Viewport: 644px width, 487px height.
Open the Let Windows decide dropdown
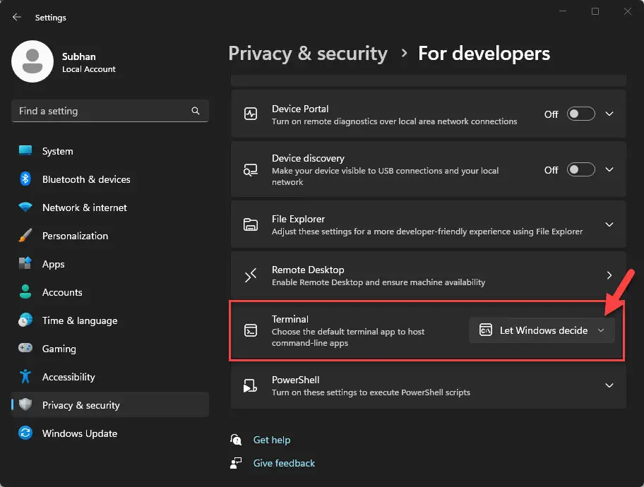(542, 330)
